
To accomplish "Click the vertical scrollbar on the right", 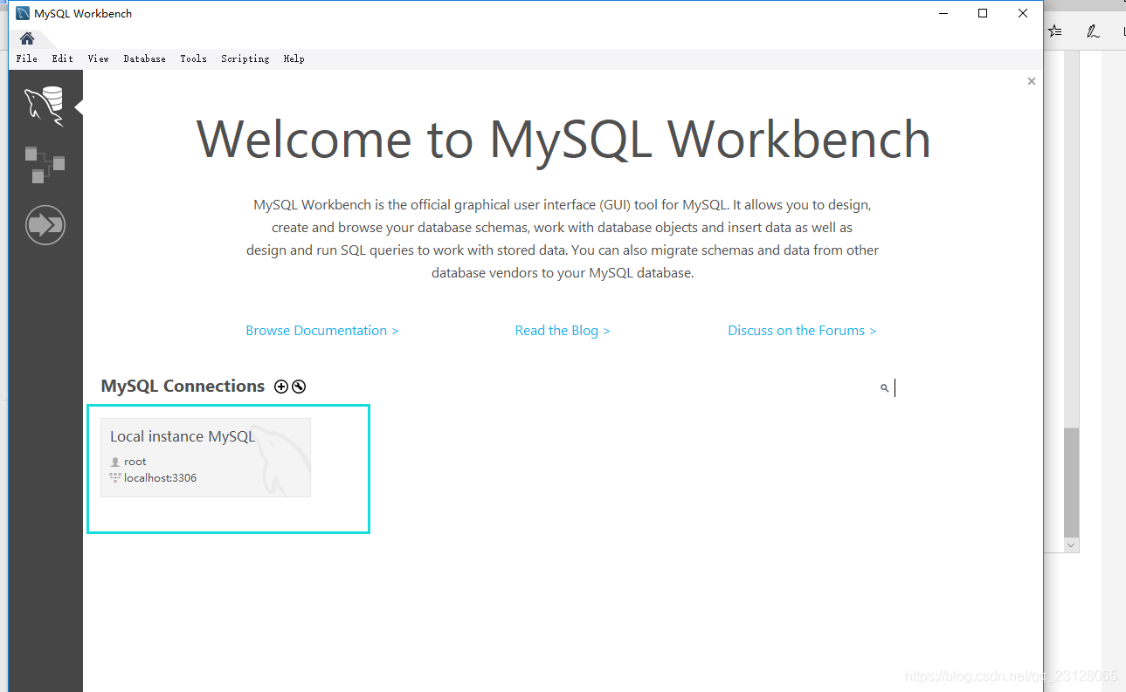I will (1071, 480).
